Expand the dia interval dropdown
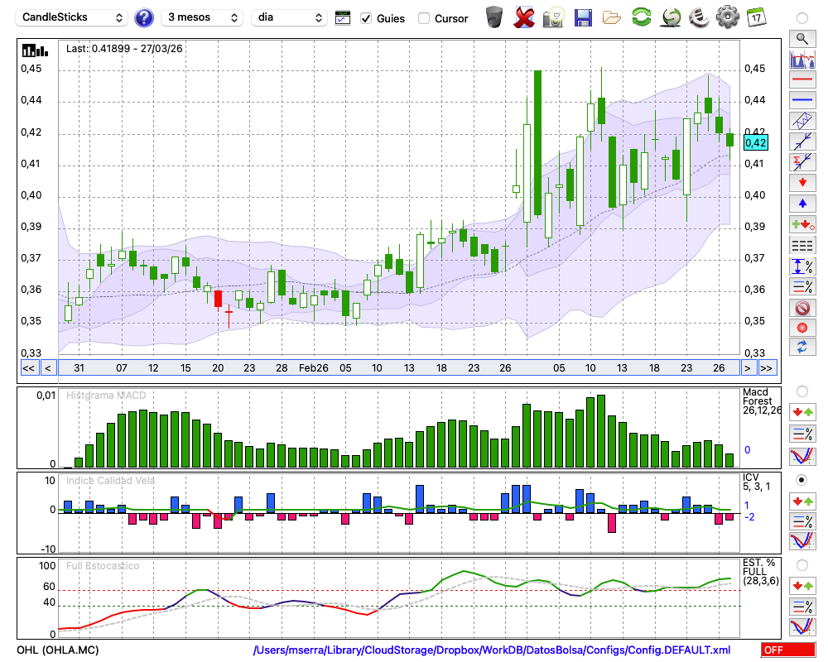The image size is (828, 662). 289,17
